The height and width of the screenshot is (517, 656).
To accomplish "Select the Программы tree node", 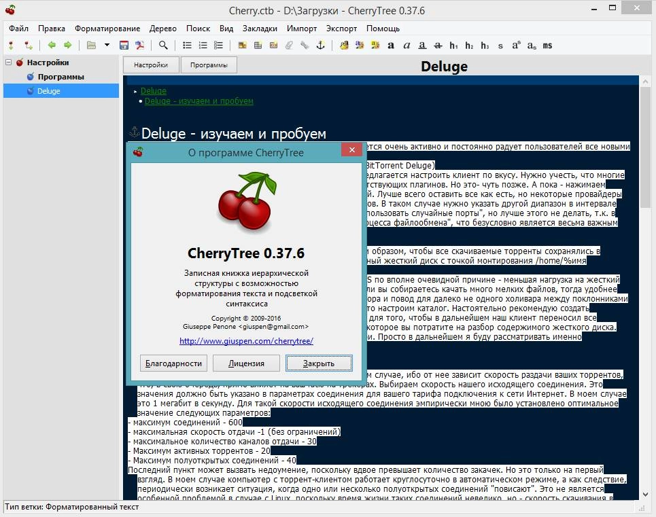I will pyautogui.click(x=61, y=77).
